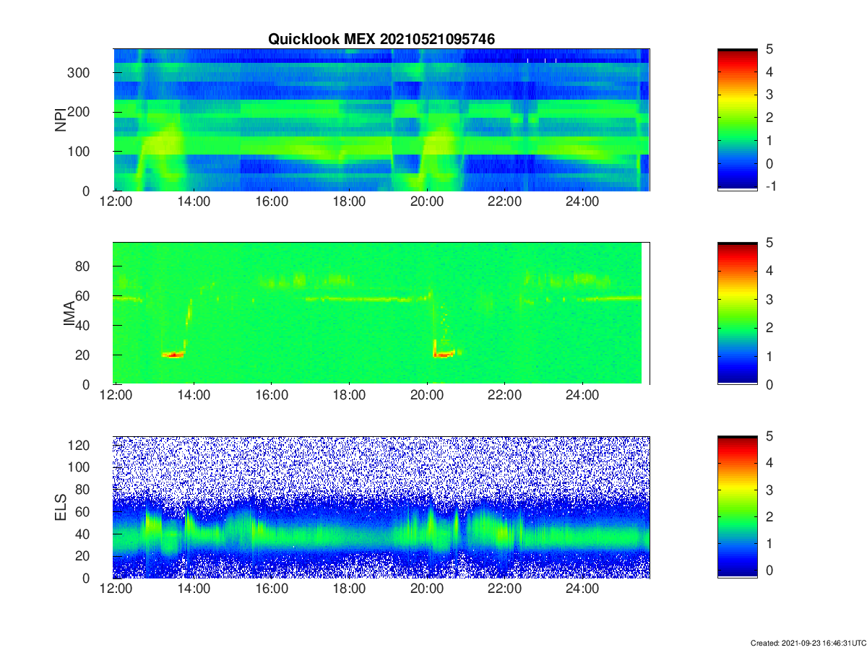Select the NPI panel colorbar
The image size is (867, 650).
[x=738, y=120]
